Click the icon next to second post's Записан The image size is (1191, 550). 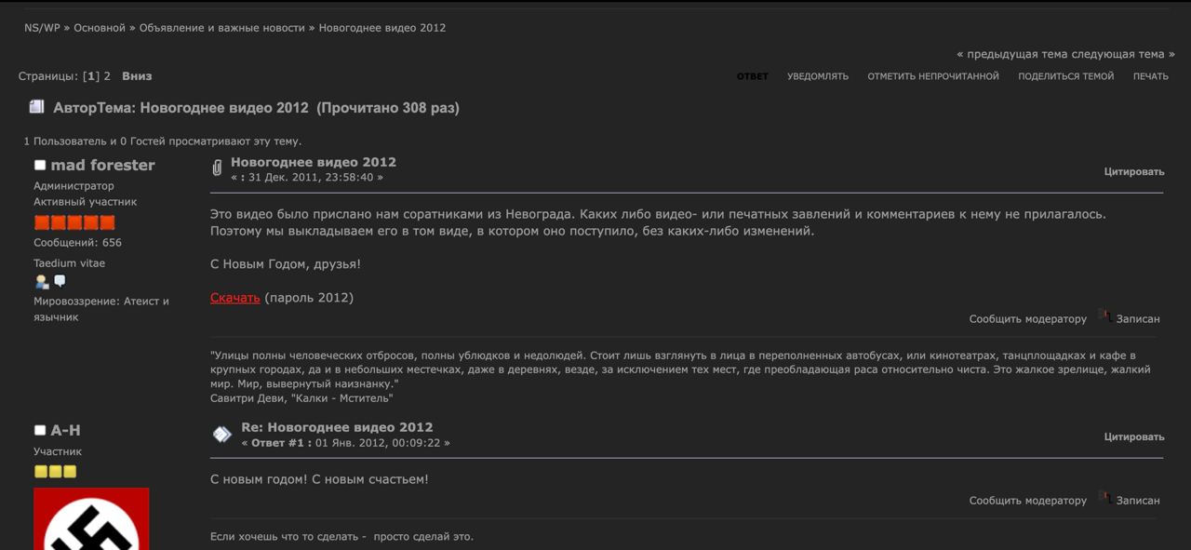coord(1104,498)
